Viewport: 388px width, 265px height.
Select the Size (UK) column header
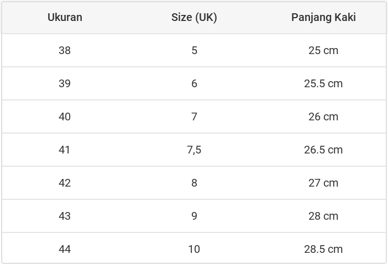194,17
